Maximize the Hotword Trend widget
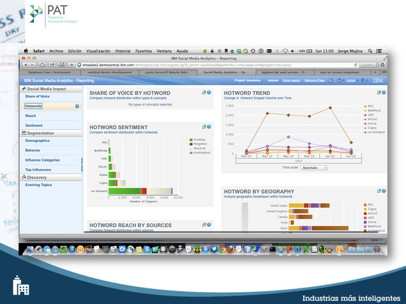406x304 pixels. 379,92
